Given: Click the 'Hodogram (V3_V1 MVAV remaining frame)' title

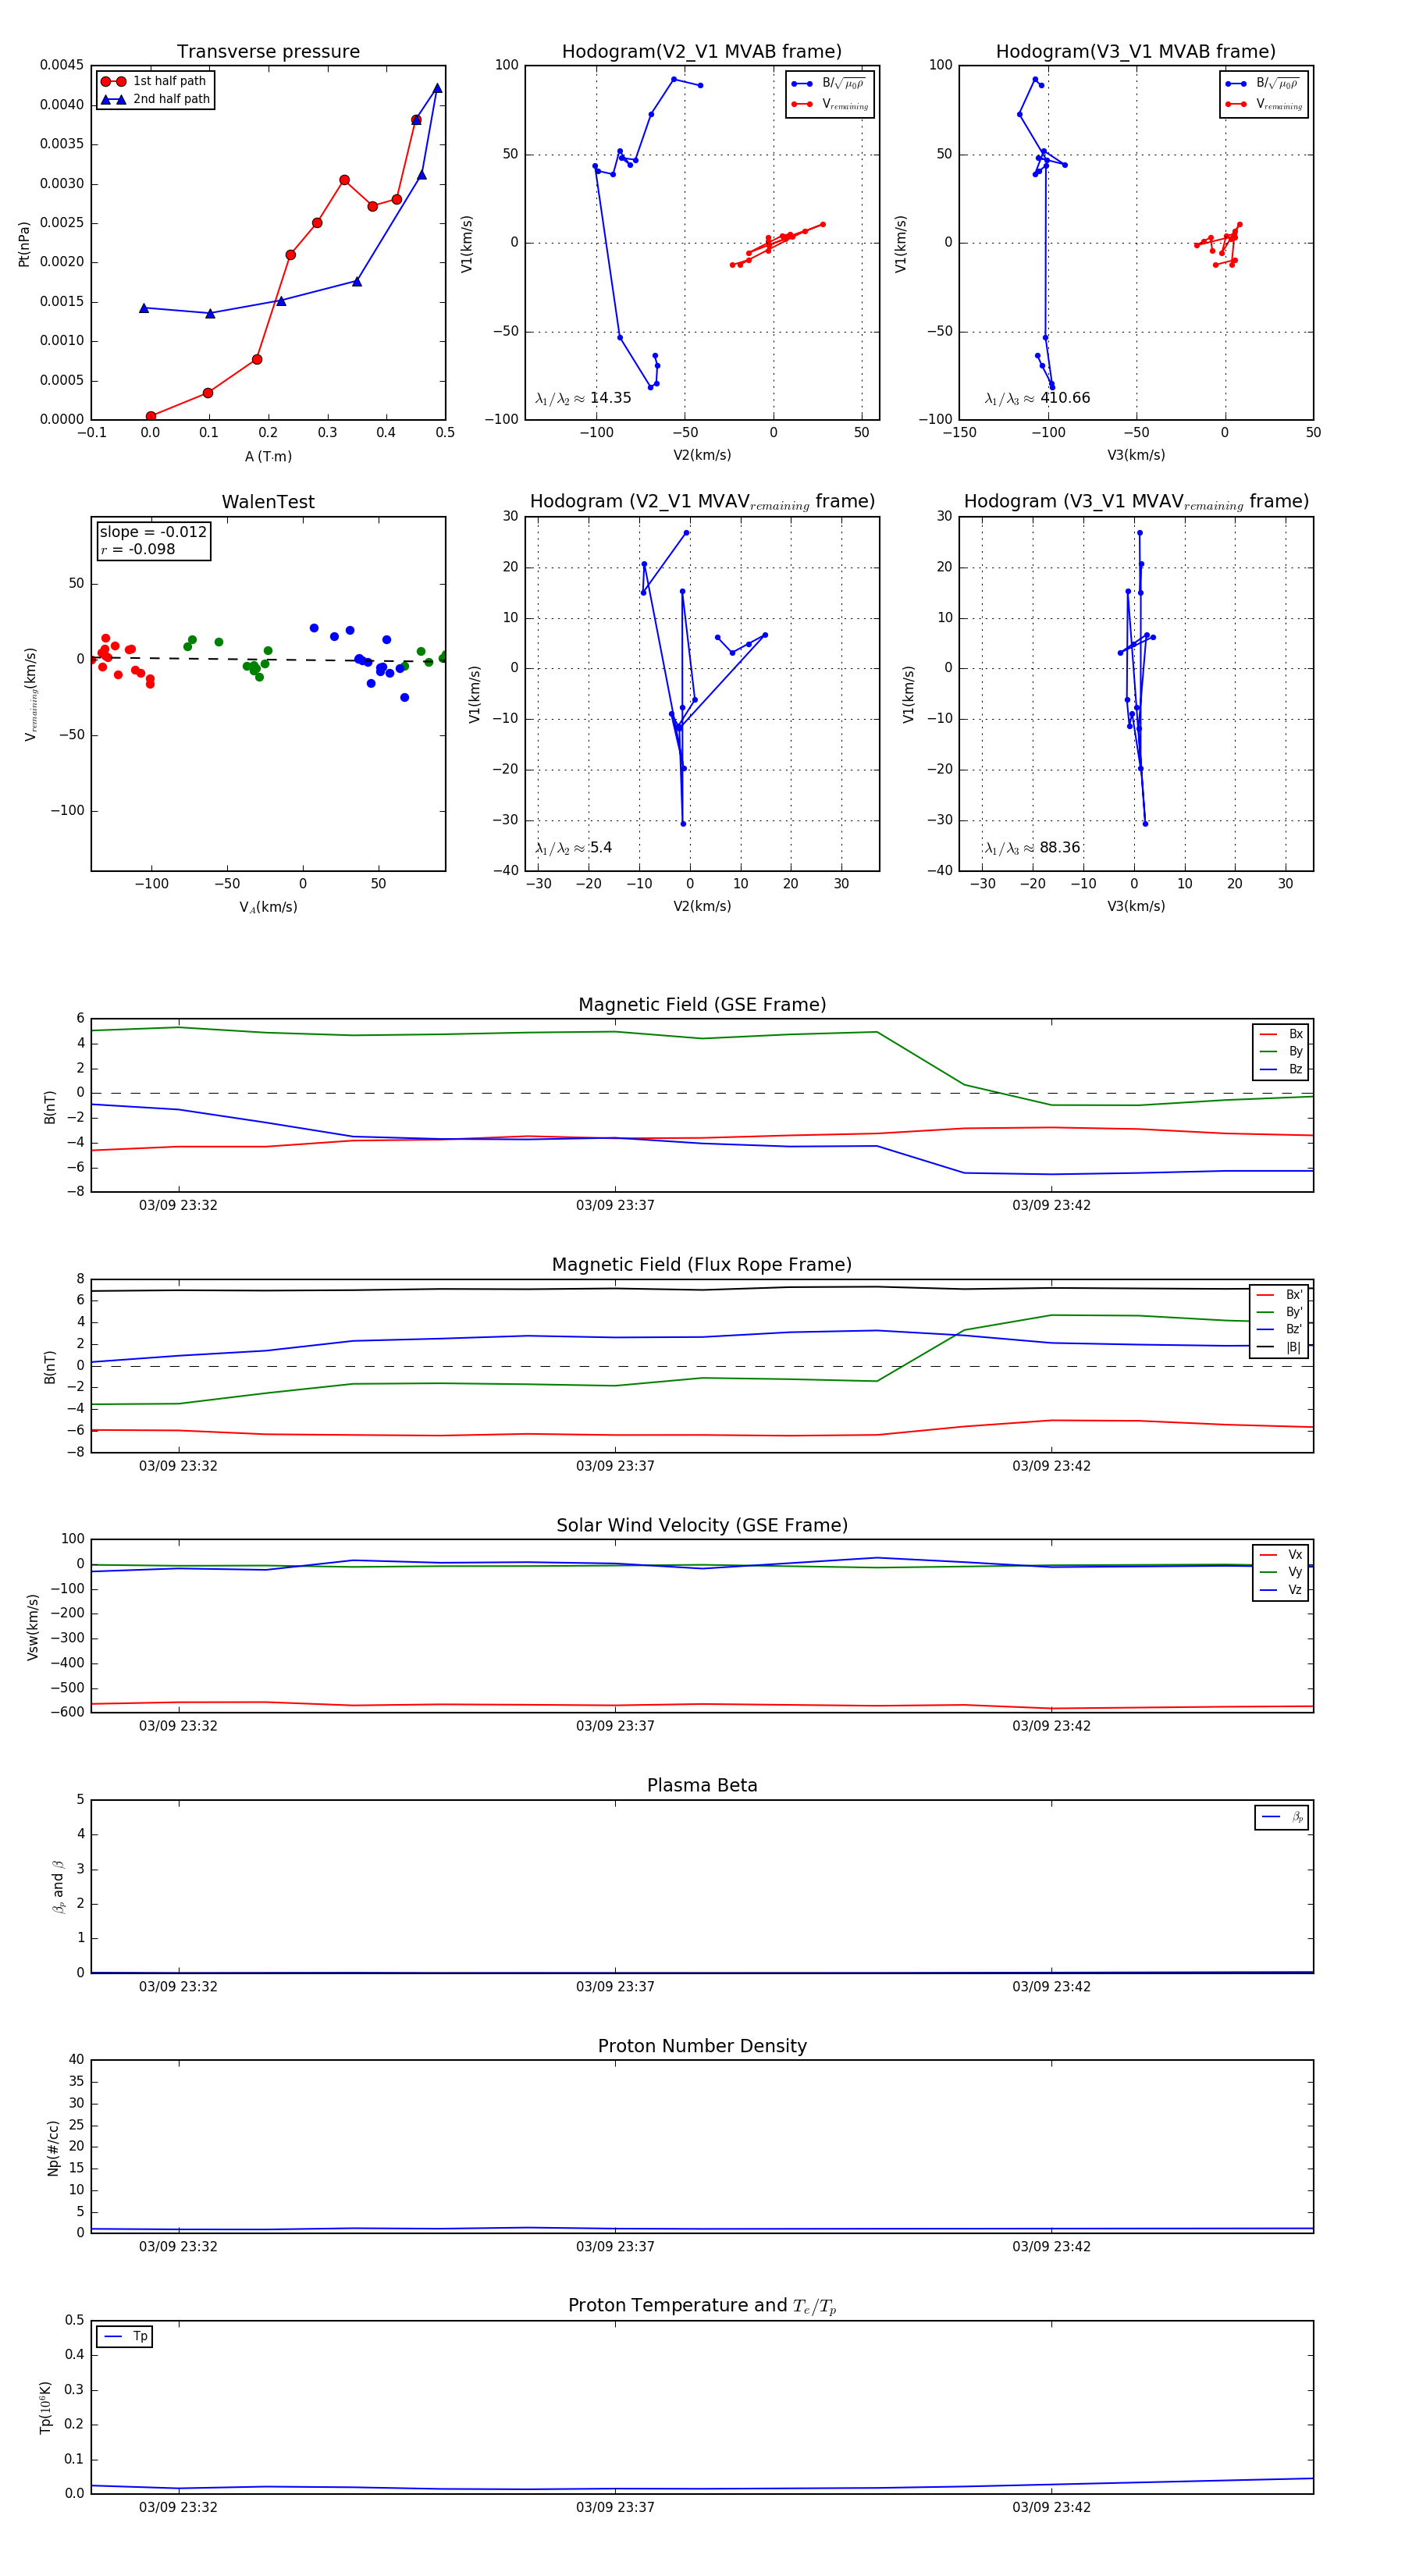Looking at the screenshot, I should [x=1136, y=502].
